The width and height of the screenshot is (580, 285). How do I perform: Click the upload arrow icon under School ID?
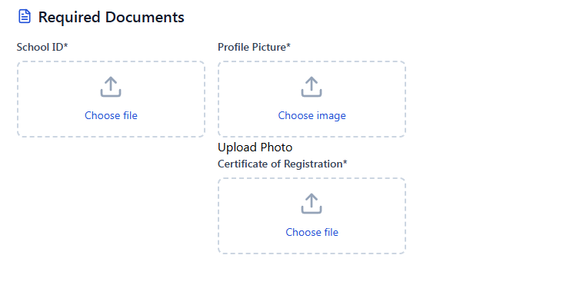(111, 87)
